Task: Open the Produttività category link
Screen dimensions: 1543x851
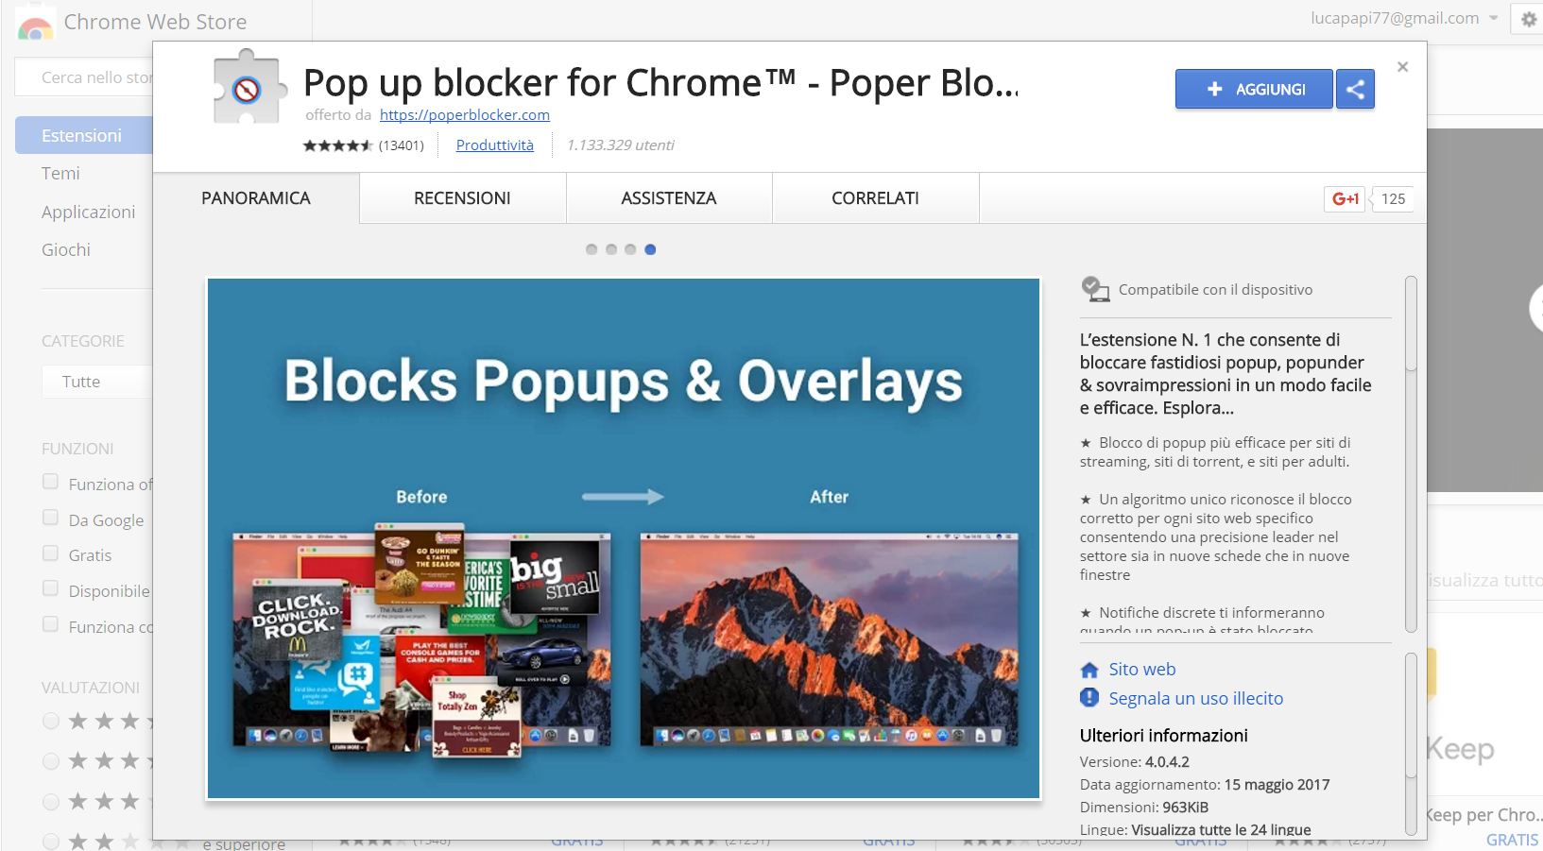Action: tap(495, 145)
